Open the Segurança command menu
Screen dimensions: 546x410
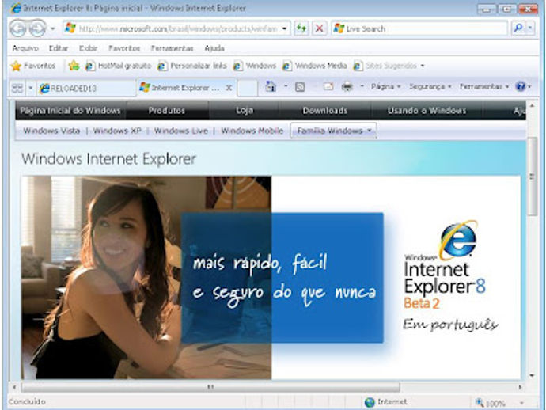(430, 86)
